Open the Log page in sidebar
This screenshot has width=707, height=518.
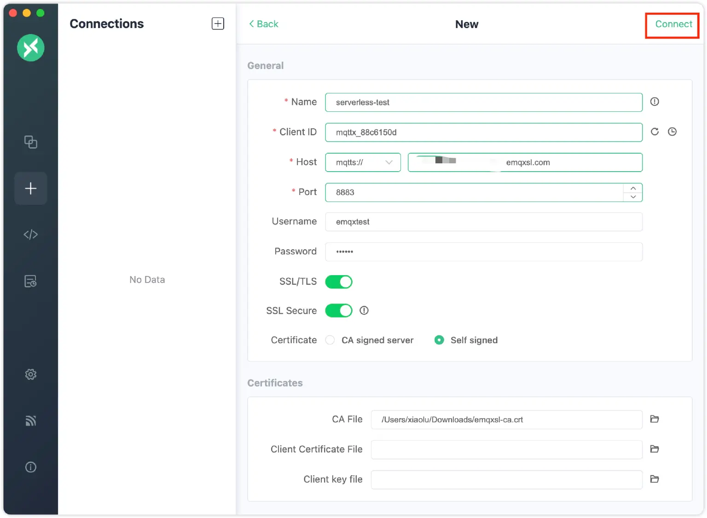30,281
